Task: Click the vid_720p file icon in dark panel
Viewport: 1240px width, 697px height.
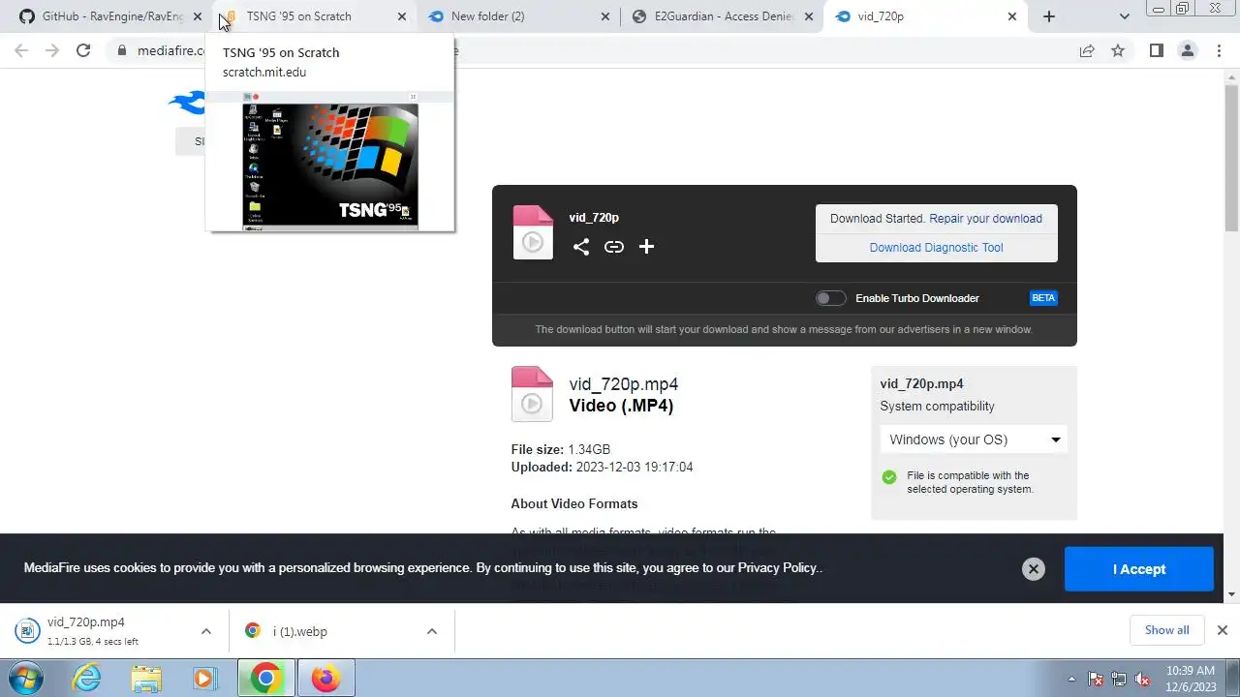Action: [x=533, y=232]
